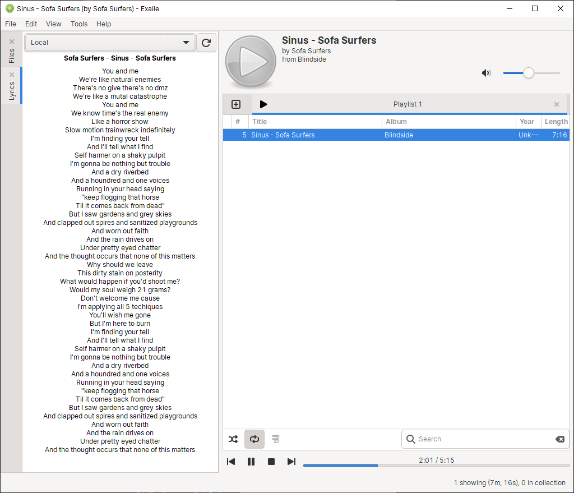Click the status bar collection summary
Image resolution: width=574 pixels, height=493 pixels.
point(510,483)
